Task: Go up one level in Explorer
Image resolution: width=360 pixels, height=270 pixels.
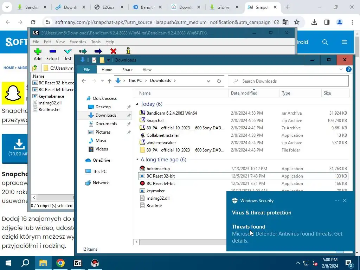Action: [x=110, y=81]
